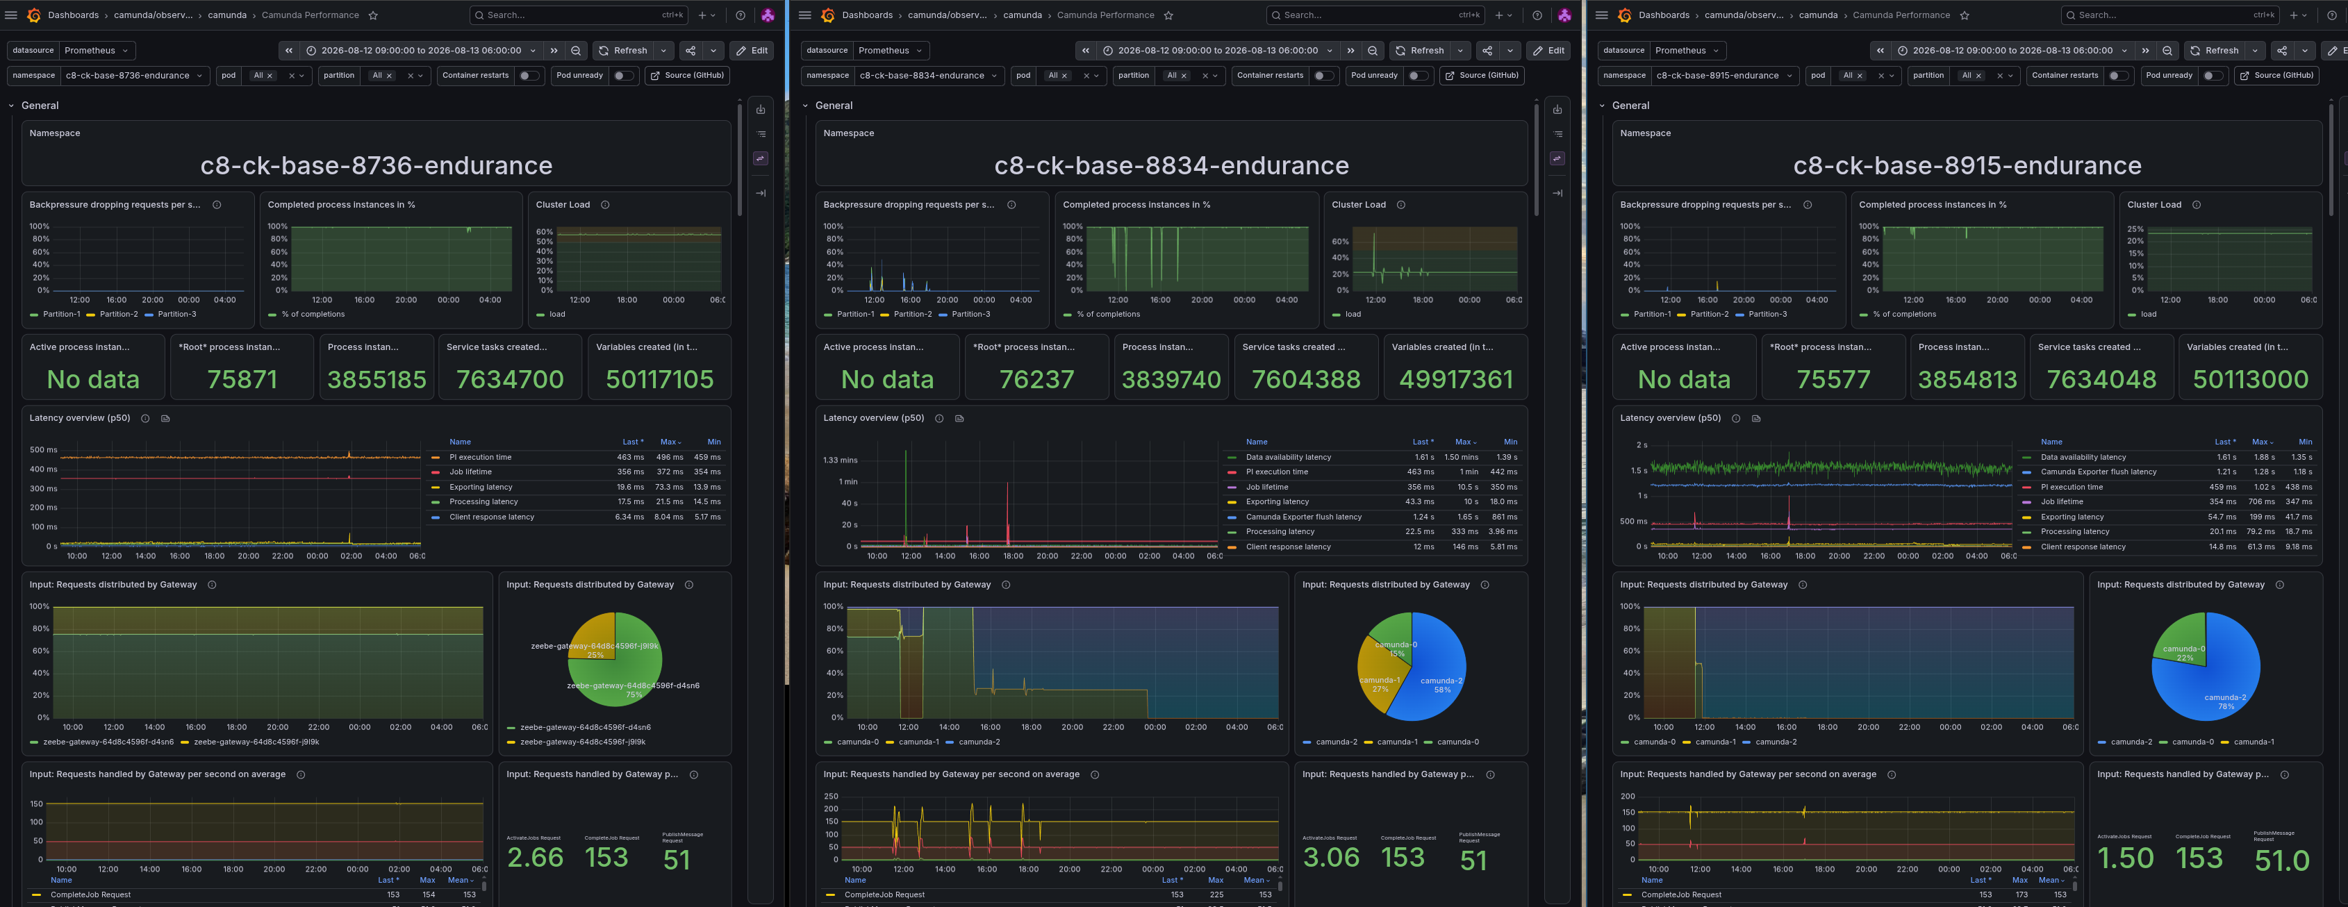Sort by Min column in 8915 latency table
Viewport: 2348px width, 907px height.
coord(2305,443)
